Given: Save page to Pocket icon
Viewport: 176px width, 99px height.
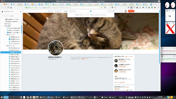Looking at the screenshot, I should pos(112,7).
